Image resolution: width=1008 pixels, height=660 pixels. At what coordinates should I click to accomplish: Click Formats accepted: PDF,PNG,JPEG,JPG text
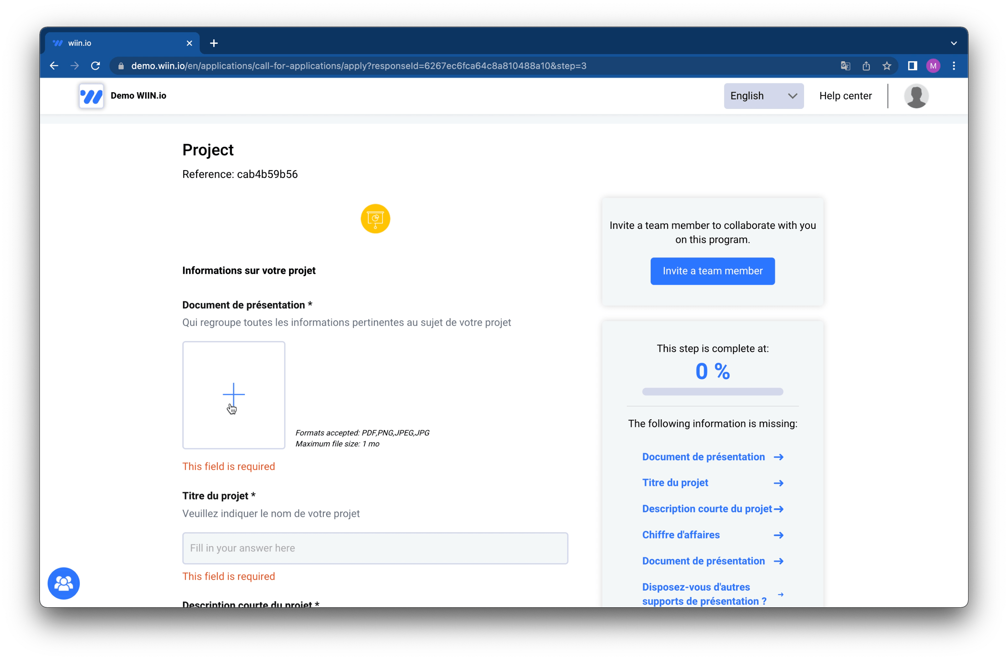[362, 433]
